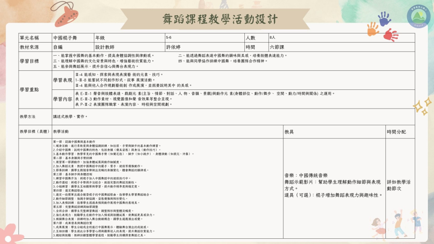Select the 時間分配 column header
Image resolution: width=434 pixels, height=244 pixels.
(x=400, y=132)
